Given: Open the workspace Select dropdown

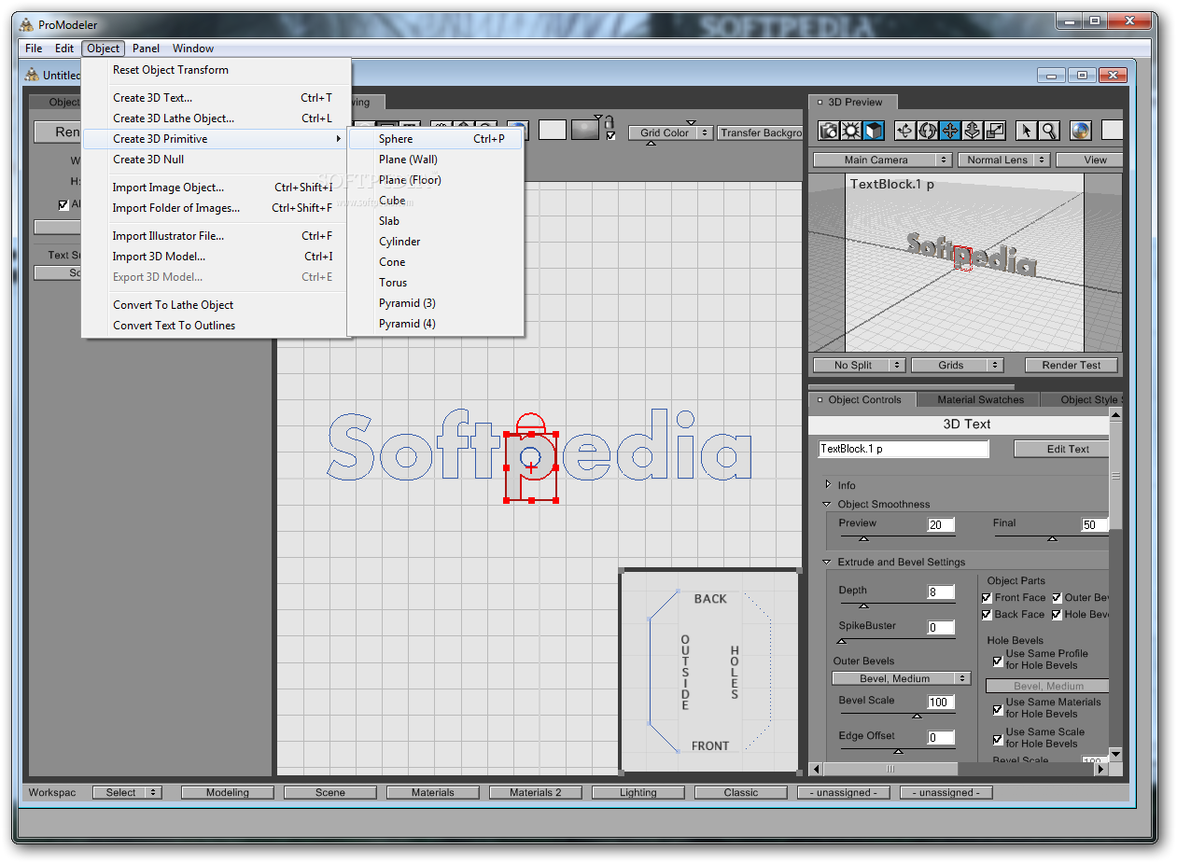Looking at the screenshot, I should click(127, 793).
